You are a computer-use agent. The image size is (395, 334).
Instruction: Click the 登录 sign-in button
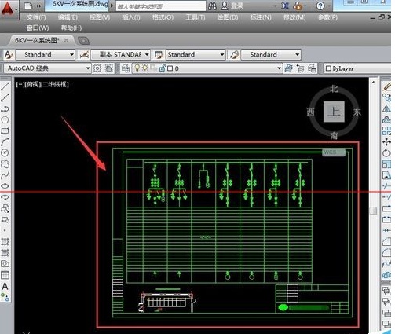click(x=232, y=6)
